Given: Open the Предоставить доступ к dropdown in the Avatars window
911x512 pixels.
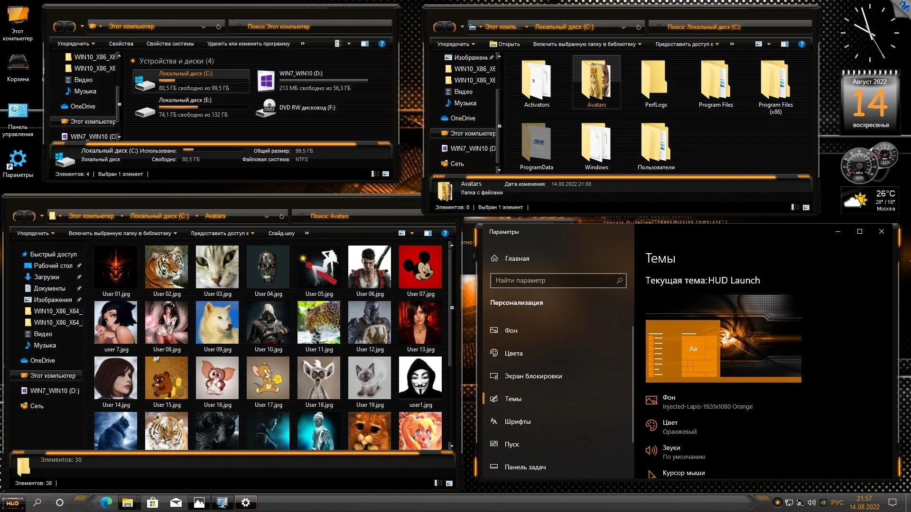Looking at the screenshot, I should [x=223, y=233].
